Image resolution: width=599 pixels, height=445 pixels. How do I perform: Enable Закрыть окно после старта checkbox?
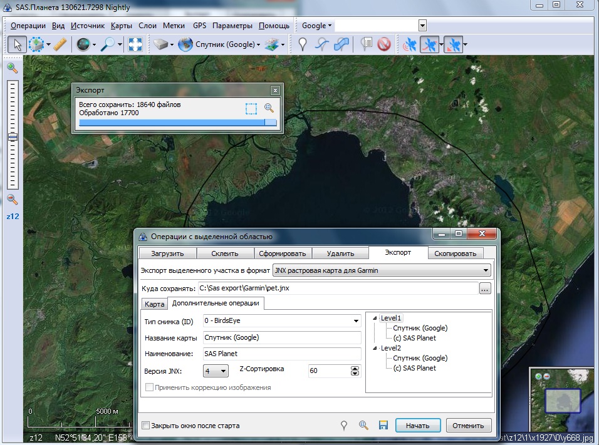tap(146, 426)
